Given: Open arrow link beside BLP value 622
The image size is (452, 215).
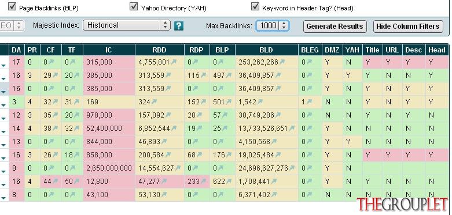Looking at the screenshot, I should (229, 182).
